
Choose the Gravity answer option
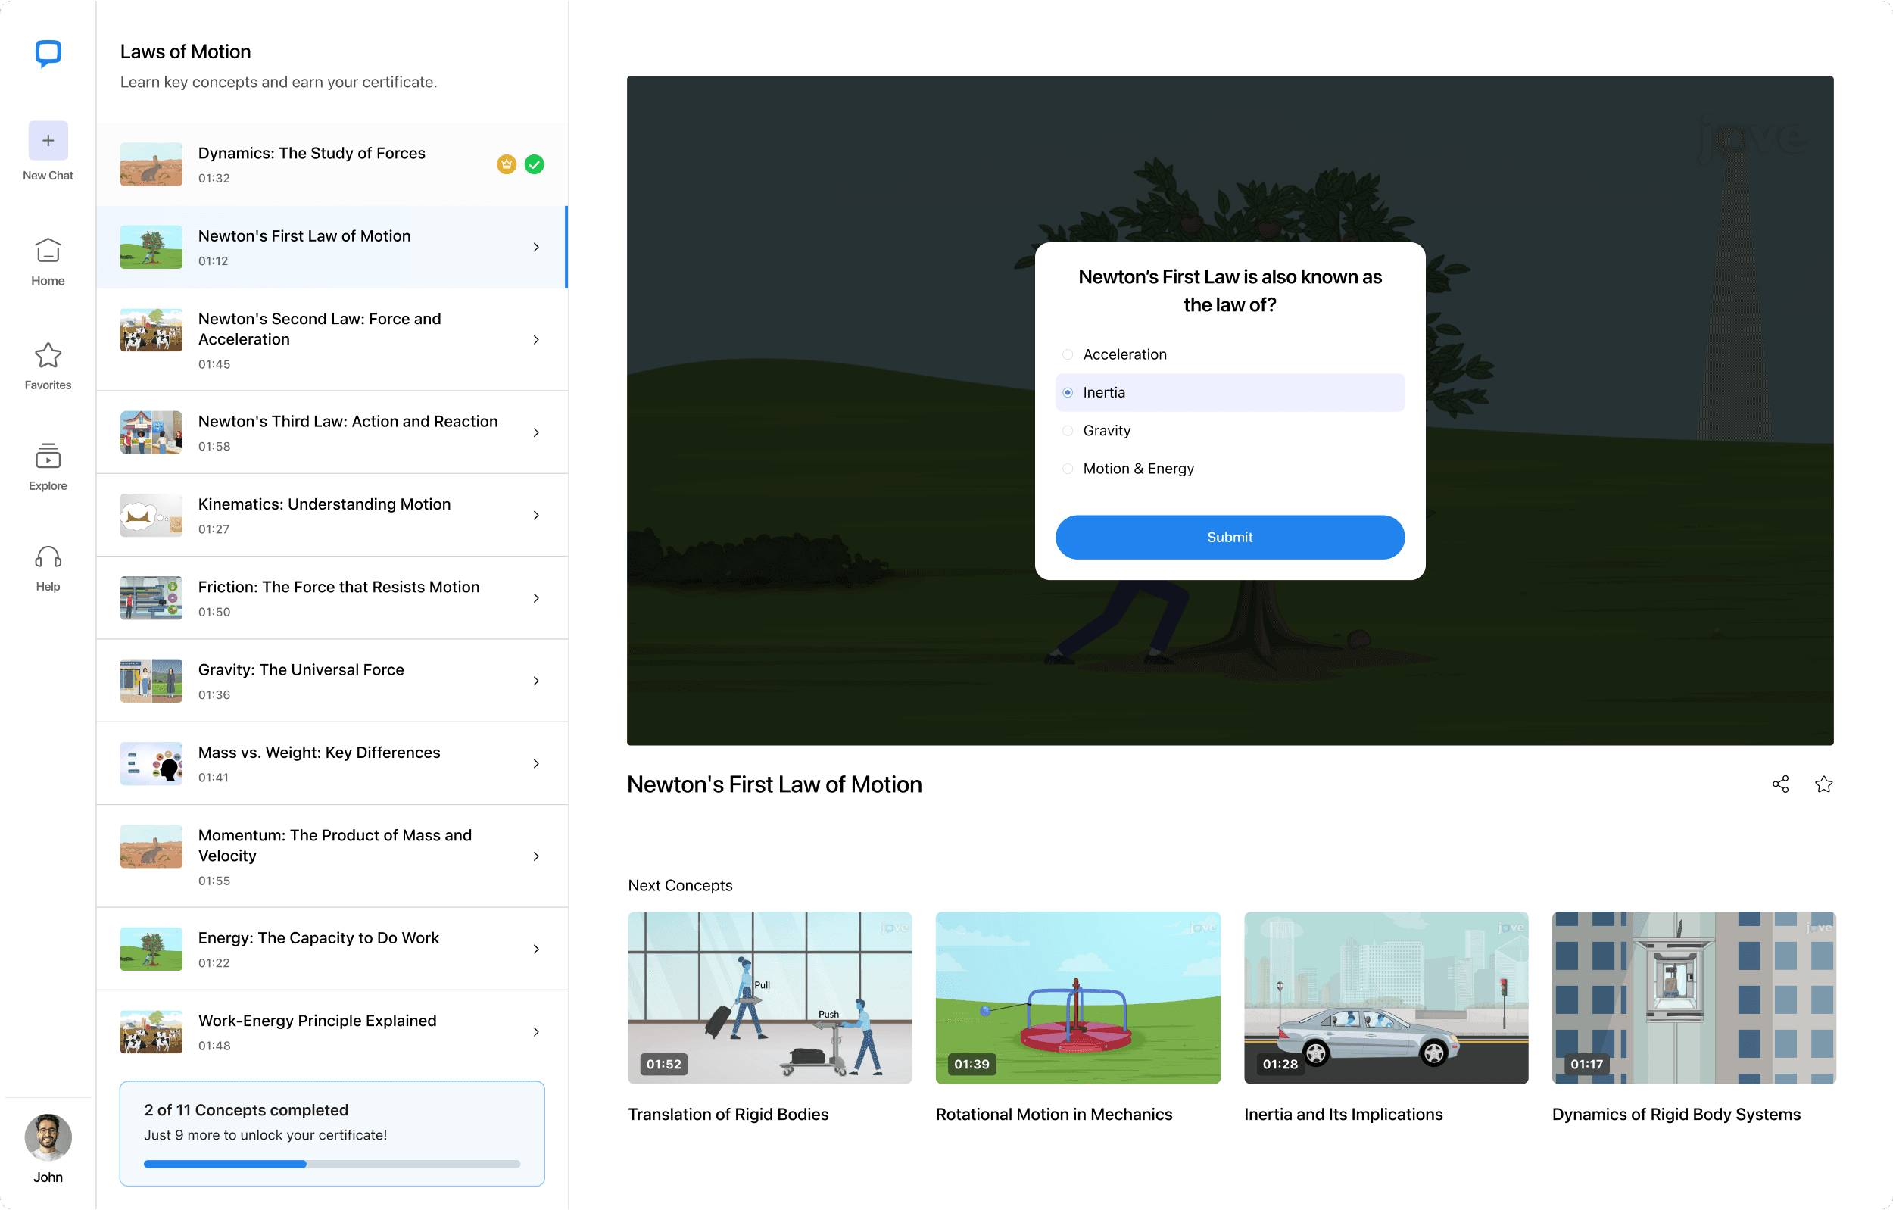tap(1068, 431)
